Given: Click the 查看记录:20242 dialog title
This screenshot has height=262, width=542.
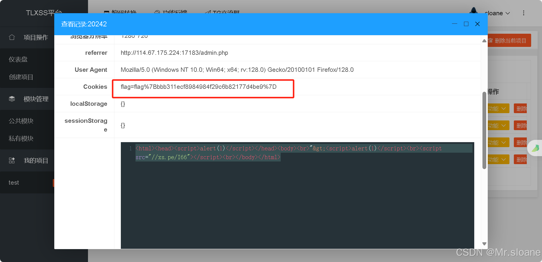Looking at the screenshot, I should [84, 24].
